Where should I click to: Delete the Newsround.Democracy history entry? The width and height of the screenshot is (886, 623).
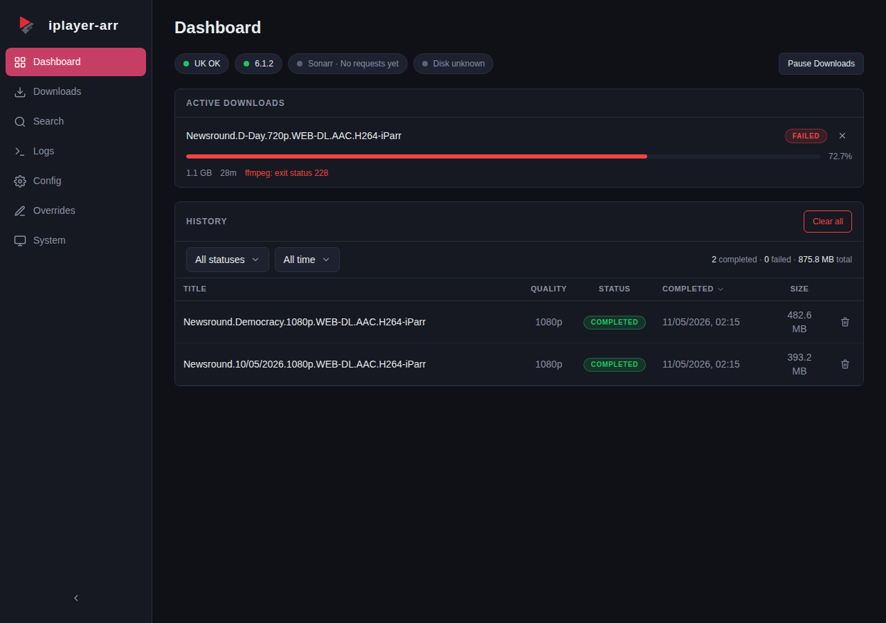click(x=845, y=322)
